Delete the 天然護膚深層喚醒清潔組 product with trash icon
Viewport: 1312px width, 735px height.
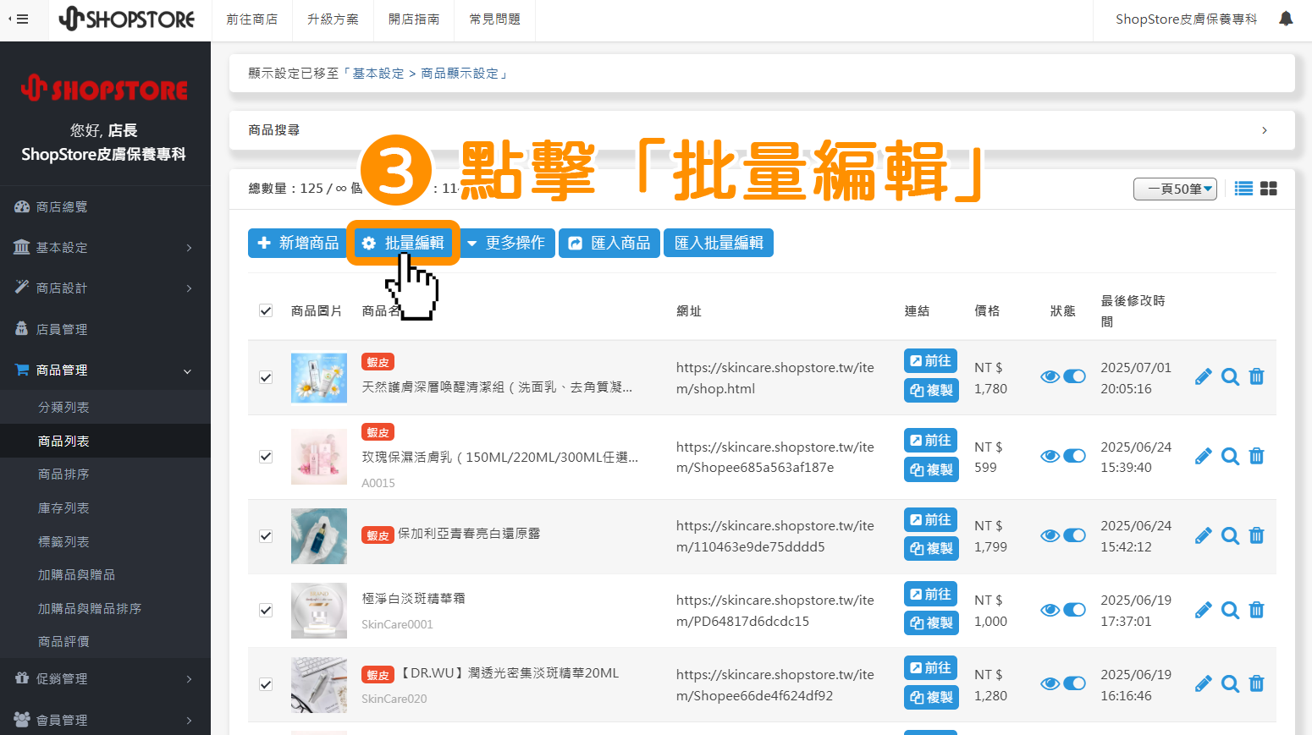(1257, 377)
